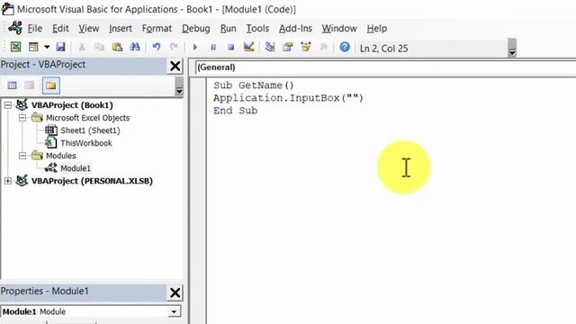The width and height of the screenshot is (576, 324).
Task: Open Find with the binoculars icon
Action: [x=135, y=47]
